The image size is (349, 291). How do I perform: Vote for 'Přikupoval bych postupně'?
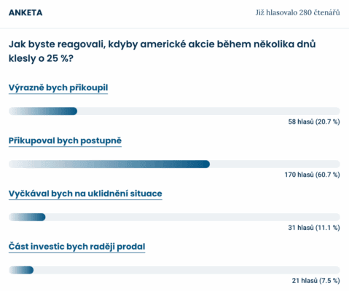click(65, 140)
